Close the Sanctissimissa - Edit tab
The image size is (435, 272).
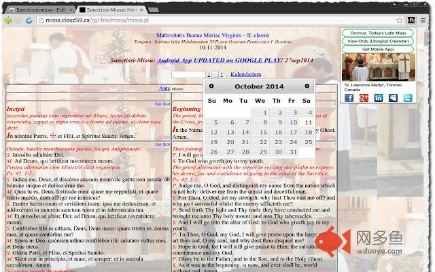[71, 10]
